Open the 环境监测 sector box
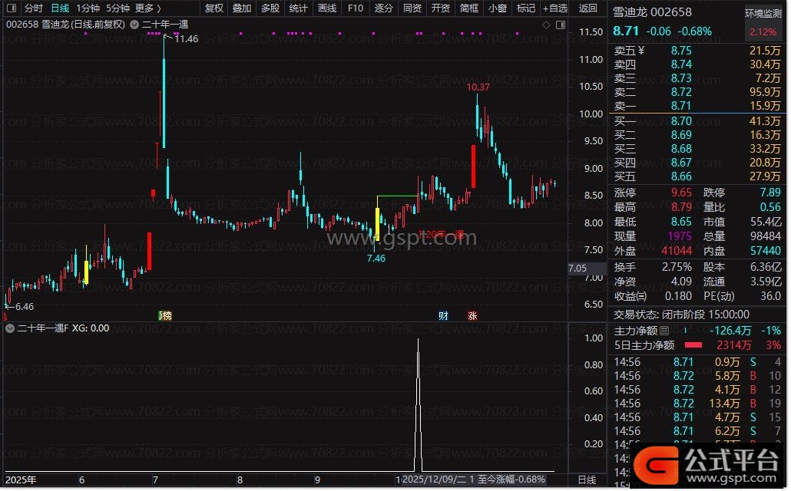This screenshot has height=491, width=791. (763, 22)
